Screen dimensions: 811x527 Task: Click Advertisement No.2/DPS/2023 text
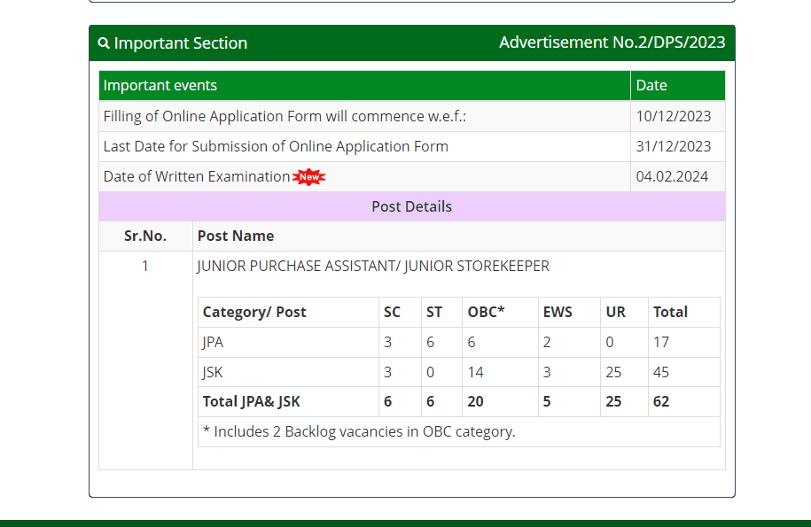click(x=612, y=43)
